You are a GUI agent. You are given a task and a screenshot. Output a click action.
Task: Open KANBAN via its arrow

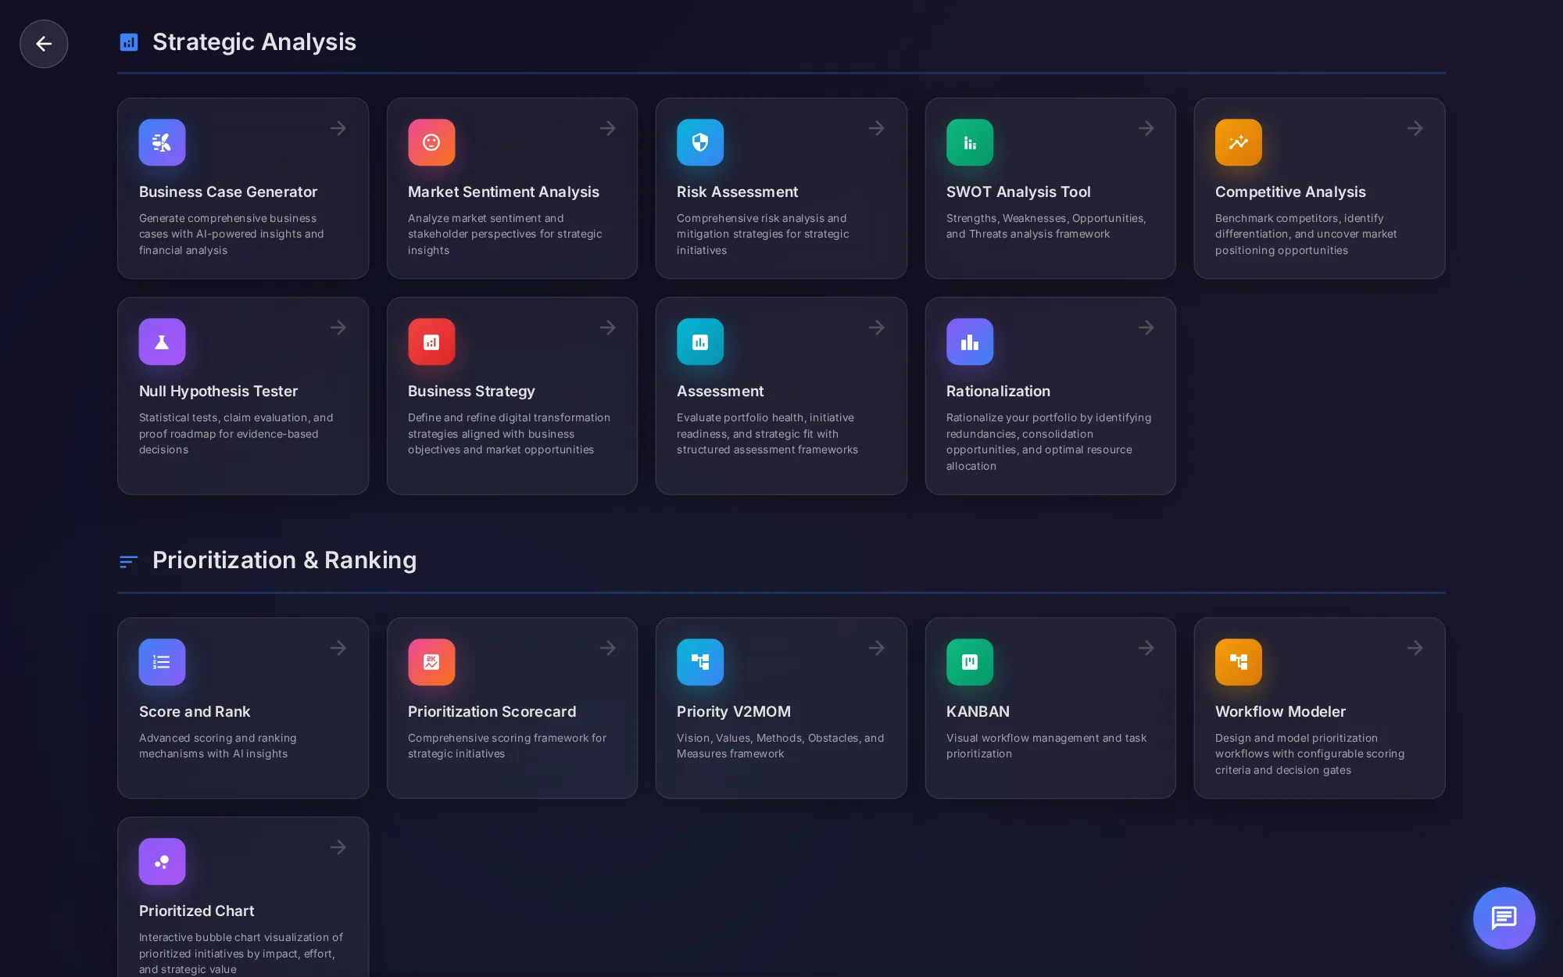1146,648
